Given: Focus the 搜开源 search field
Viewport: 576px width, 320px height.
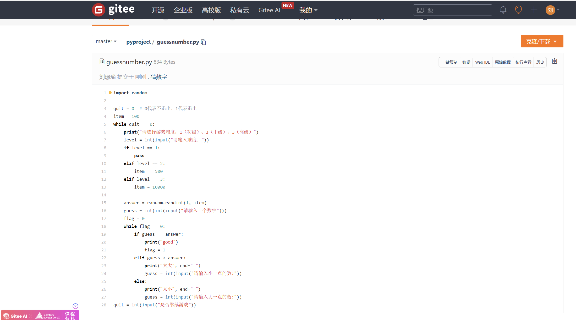Looking at the screenshot, I should [x=452, y=10].
